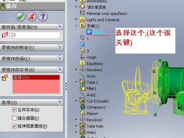Collapse the 要镜向的实体(B) section
The height and width of the screenshot is (138, 184).
click(x=60, y=70)
